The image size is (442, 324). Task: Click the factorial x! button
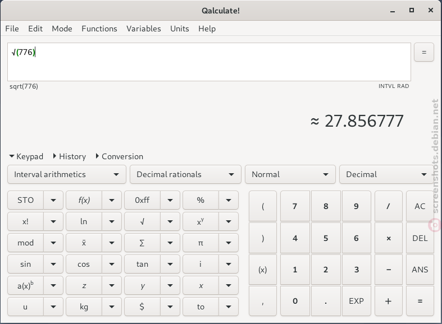click(25, 221)
